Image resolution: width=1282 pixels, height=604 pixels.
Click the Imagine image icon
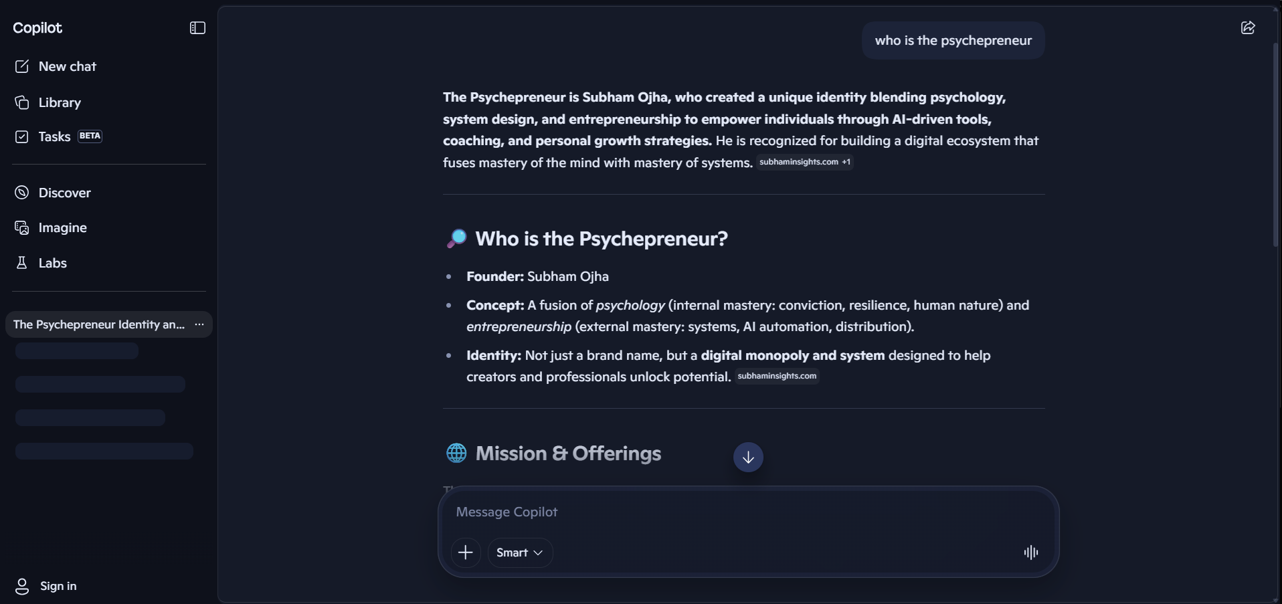point(22,228)
